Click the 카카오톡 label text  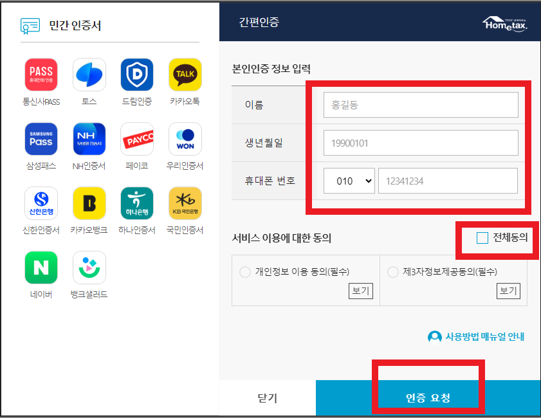tap(185, 102)
